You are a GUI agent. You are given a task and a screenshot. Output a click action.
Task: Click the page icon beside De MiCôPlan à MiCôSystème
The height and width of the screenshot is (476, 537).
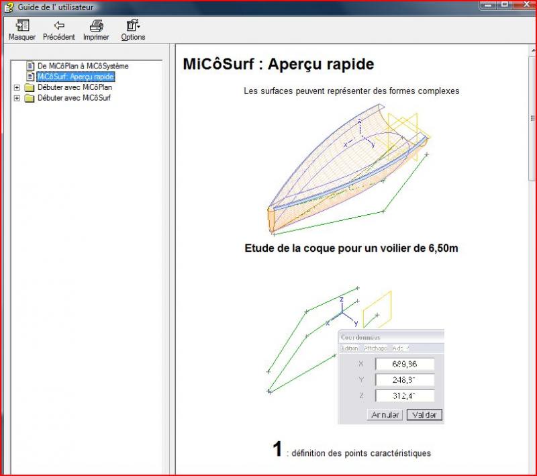(x=30, y=66)
